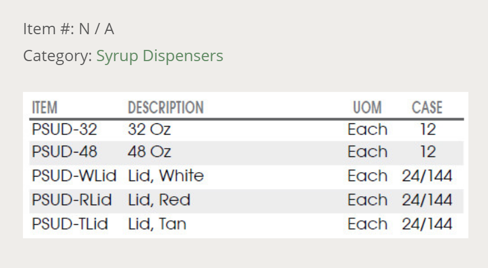
Task: Click the 24/144 case value for PSUD-WLid
Action: pyautogui.click(x=427, y=176)
